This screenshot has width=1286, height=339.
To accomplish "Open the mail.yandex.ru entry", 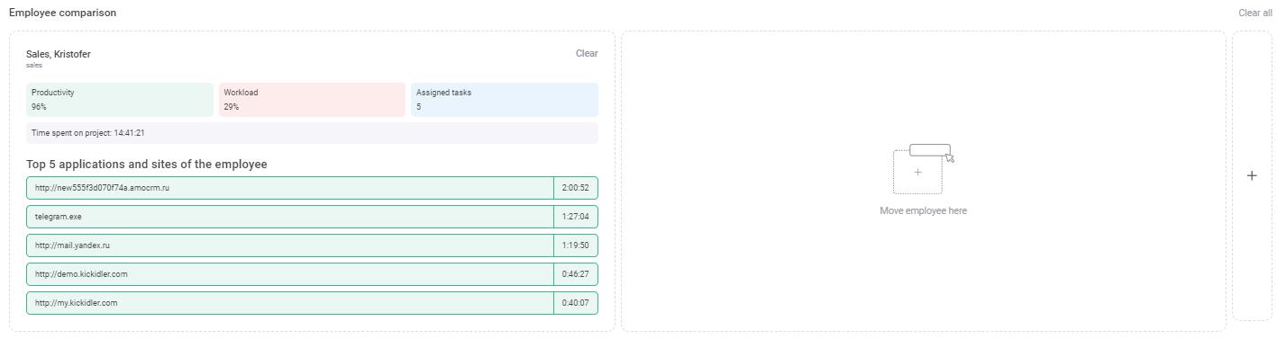I will 290,245.
